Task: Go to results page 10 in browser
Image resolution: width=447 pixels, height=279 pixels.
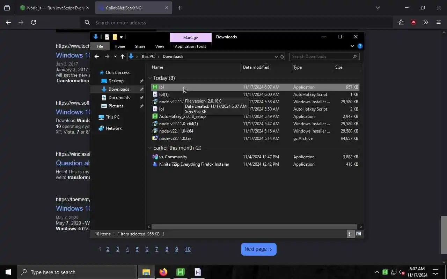Action: pos(188,249)
